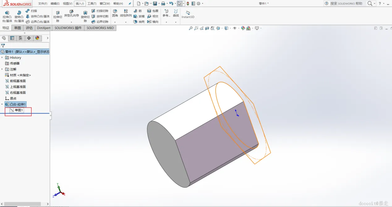Image resolution: width=392 pixels, height=207 pixels.
Task: Select 材质 <未指定> material entry
Action: pyautogui.click(x=18, y=75)
